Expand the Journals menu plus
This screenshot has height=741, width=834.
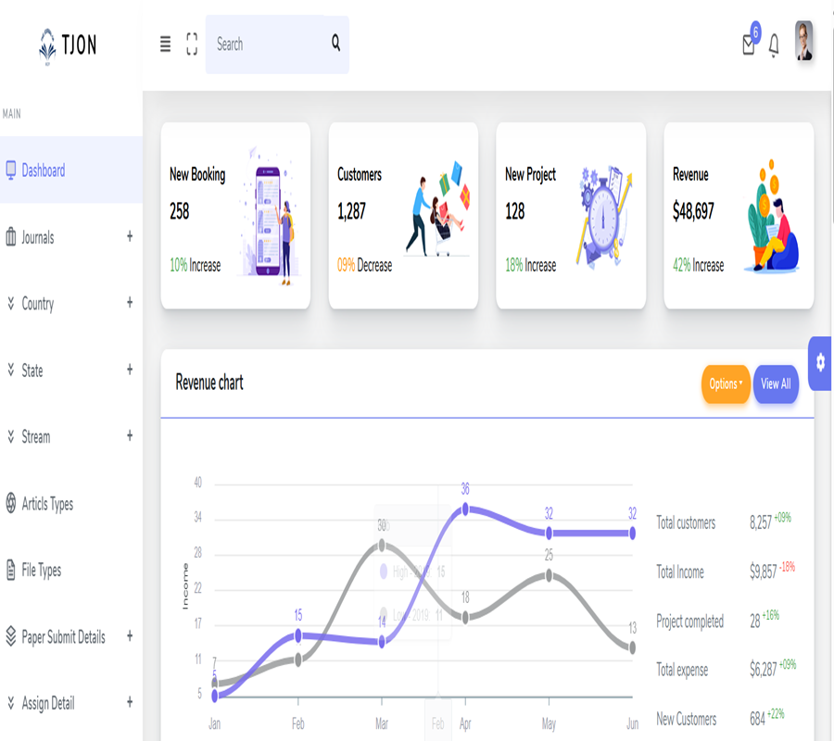click(130, 237)
